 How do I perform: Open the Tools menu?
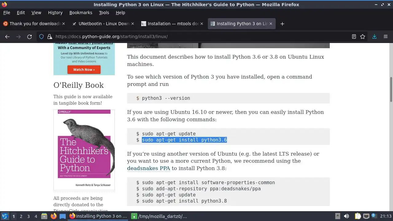(104, 13)
